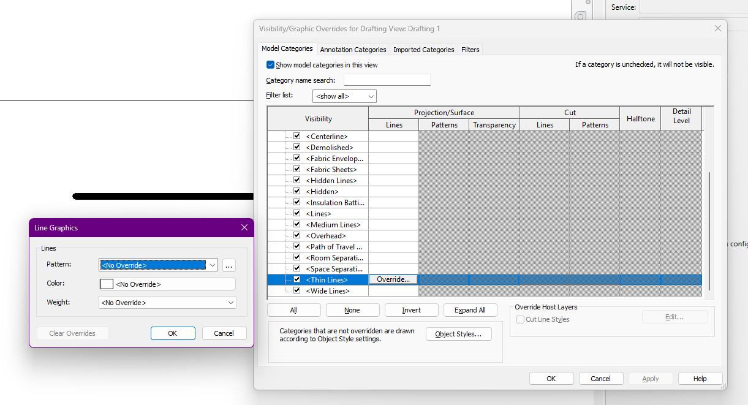Image resolution: width=748 pixels, height=405 pixels.
Task: Open pattern browse ellipsis button
Action: (229, 265)
